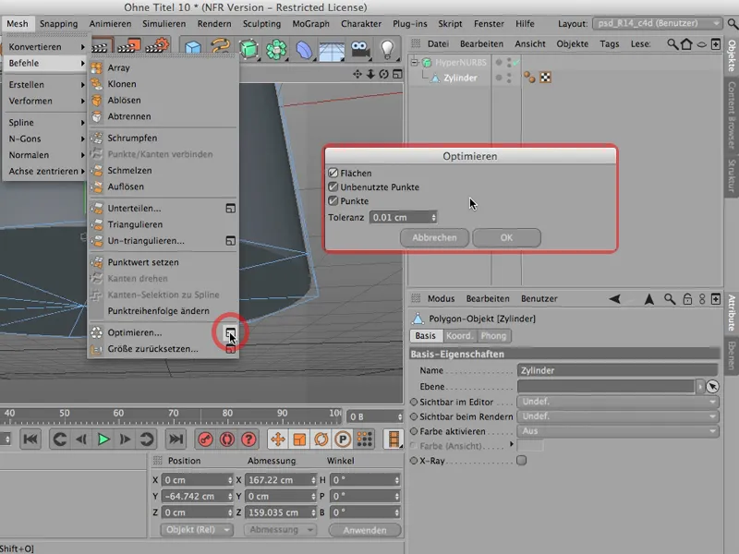Click the red question mark keyframe button
This screenshot has width=739, height=554.
click(x=248, y=440)
